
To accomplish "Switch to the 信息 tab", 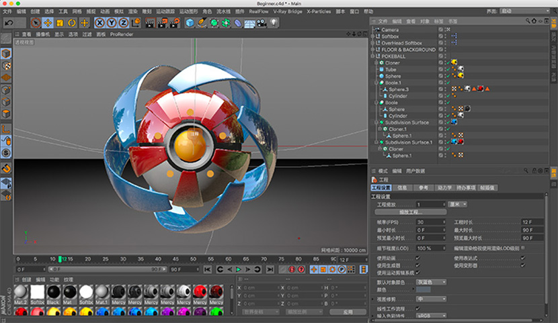I will click(402, 187).
